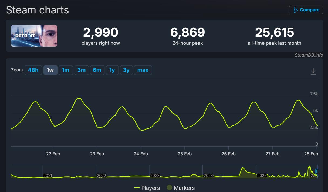
Task: Click the 23 Feb date axis label
Action: coord(97,154)
